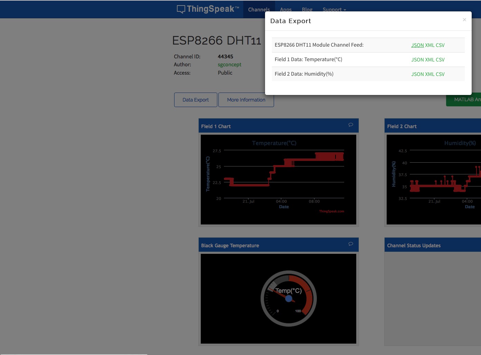Download channel feed as XML
Image resolution: width=481 pixels, height=355 pixels.
pyautogui.click(x=430, y=45)
